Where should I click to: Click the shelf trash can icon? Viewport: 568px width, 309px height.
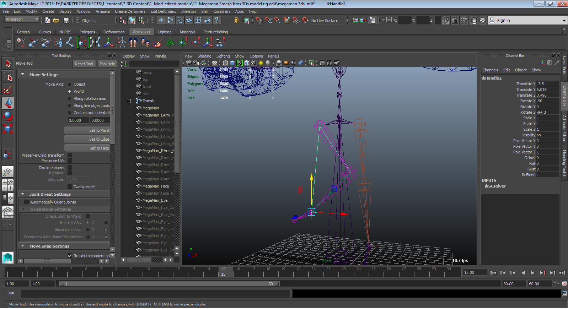click(x=564, y=31)
